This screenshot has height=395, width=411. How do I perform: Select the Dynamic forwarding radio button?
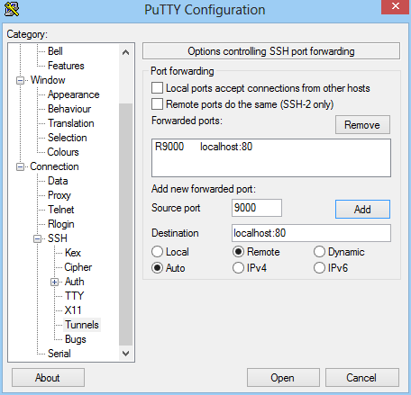pyautogui.click(x=319, y=252)
